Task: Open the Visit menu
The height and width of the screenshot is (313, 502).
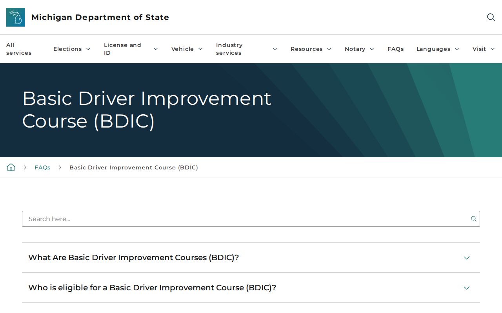Action: coord(484,49)
